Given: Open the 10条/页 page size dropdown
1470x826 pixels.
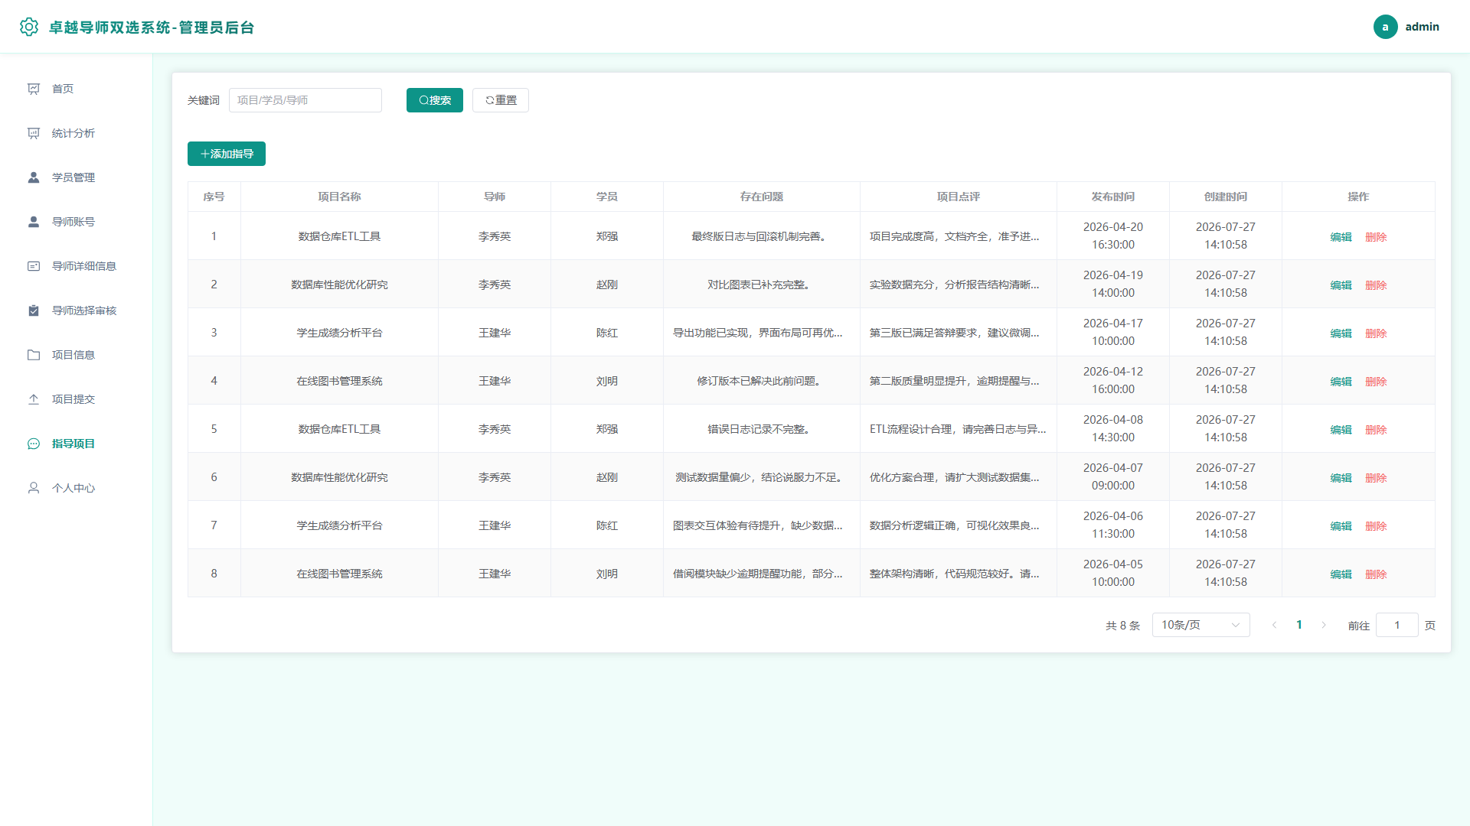Looking at the screenshot, I should 1200,625.
